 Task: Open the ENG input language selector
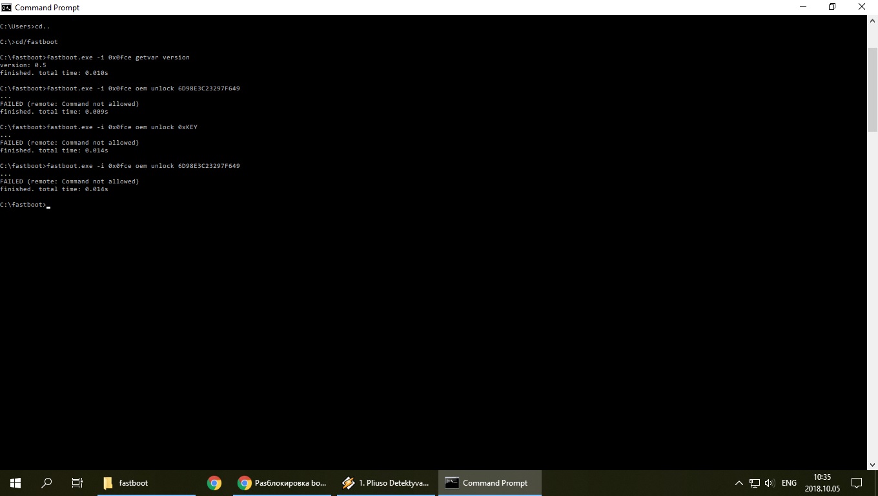click(789, 483)
